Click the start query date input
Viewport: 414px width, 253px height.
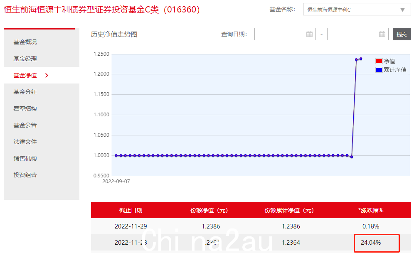pyautogui.click(x=285, y=34)
